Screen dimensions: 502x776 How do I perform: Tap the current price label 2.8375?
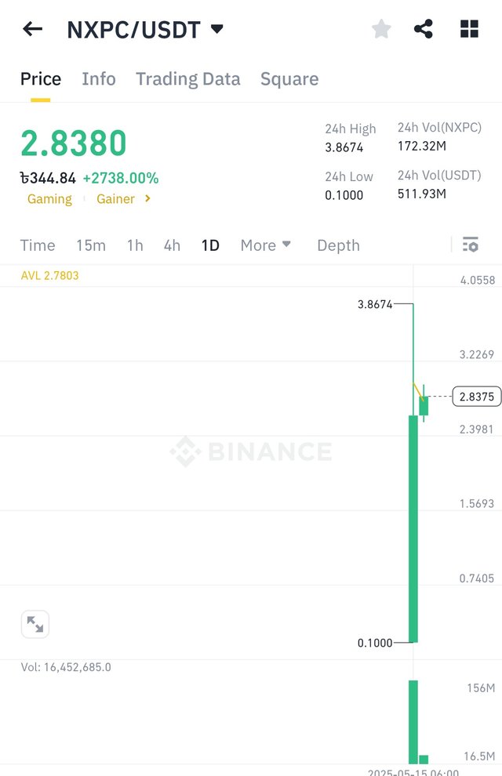[476, 397]
